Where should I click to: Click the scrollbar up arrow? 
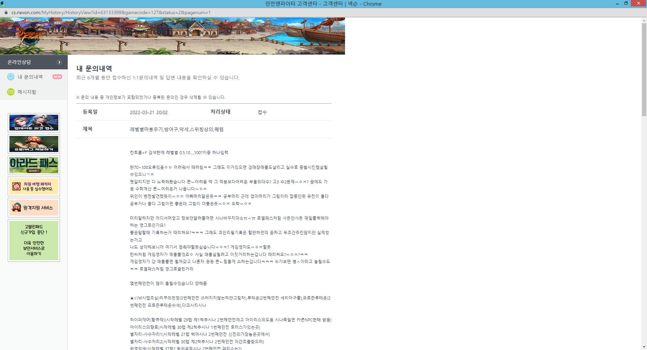pyautogui.click(x=644, y=21)
